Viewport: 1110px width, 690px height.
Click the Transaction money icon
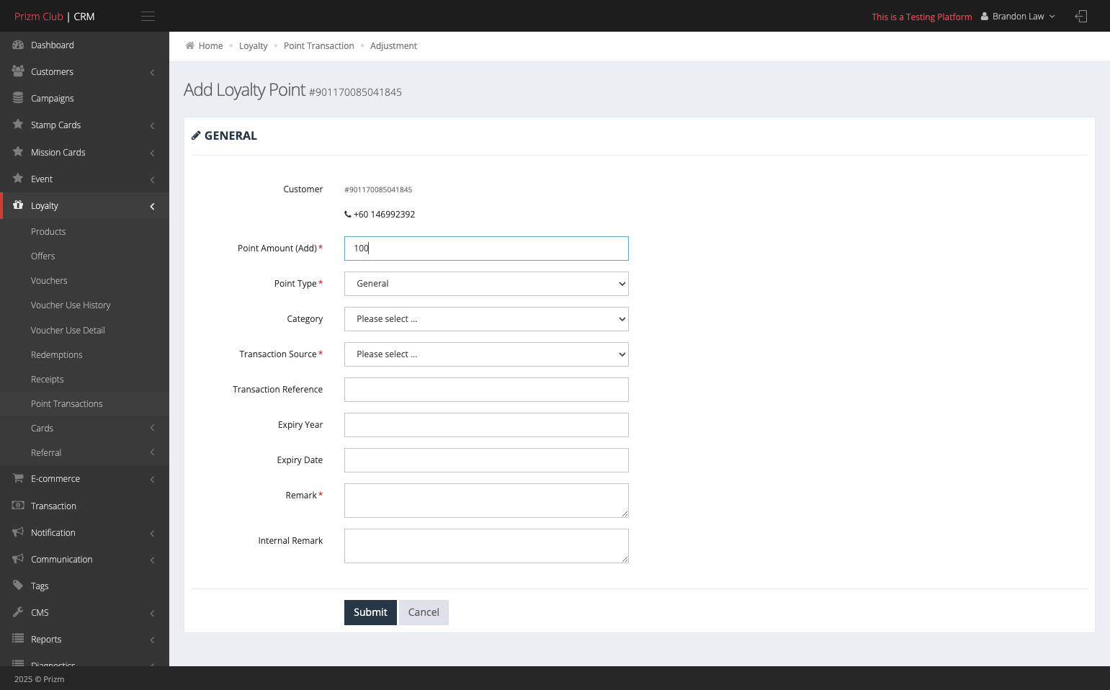pos(18,506)
